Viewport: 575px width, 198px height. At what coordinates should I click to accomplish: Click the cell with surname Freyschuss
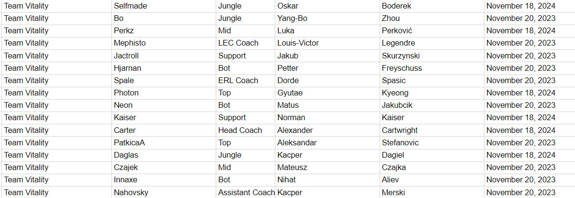(x=432, y=68)
